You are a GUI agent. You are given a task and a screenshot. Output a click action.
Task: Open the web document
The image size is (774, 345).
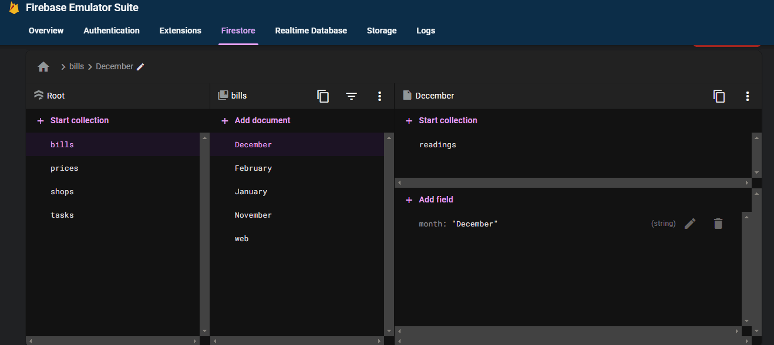(297, 238)
